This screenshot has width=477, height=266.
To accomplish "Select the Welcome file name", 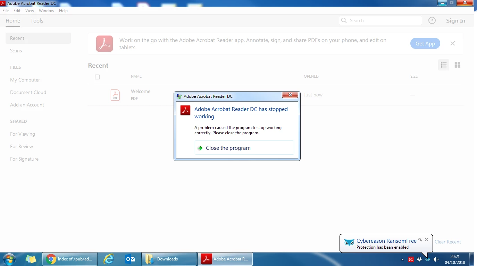I will (x=141, y=91).
